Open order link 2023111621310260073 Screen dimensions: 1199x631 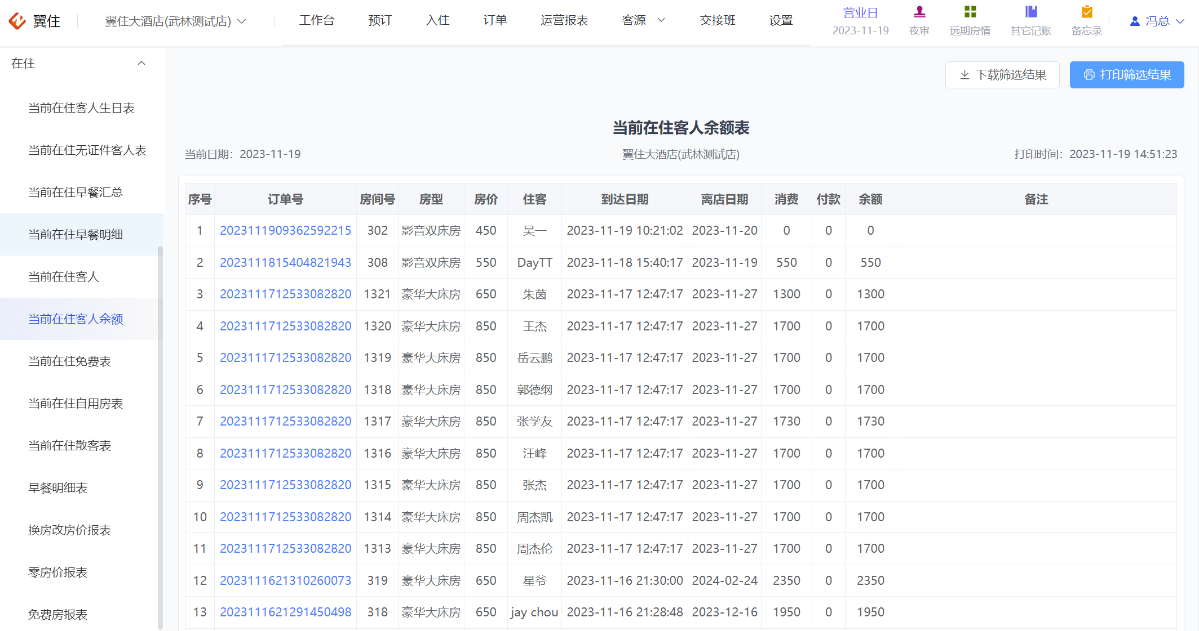[x=285, y=581]
